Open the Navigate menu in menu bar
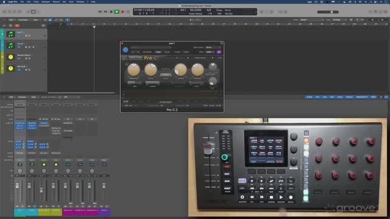 pyautogui.click(x=46, y=1)
